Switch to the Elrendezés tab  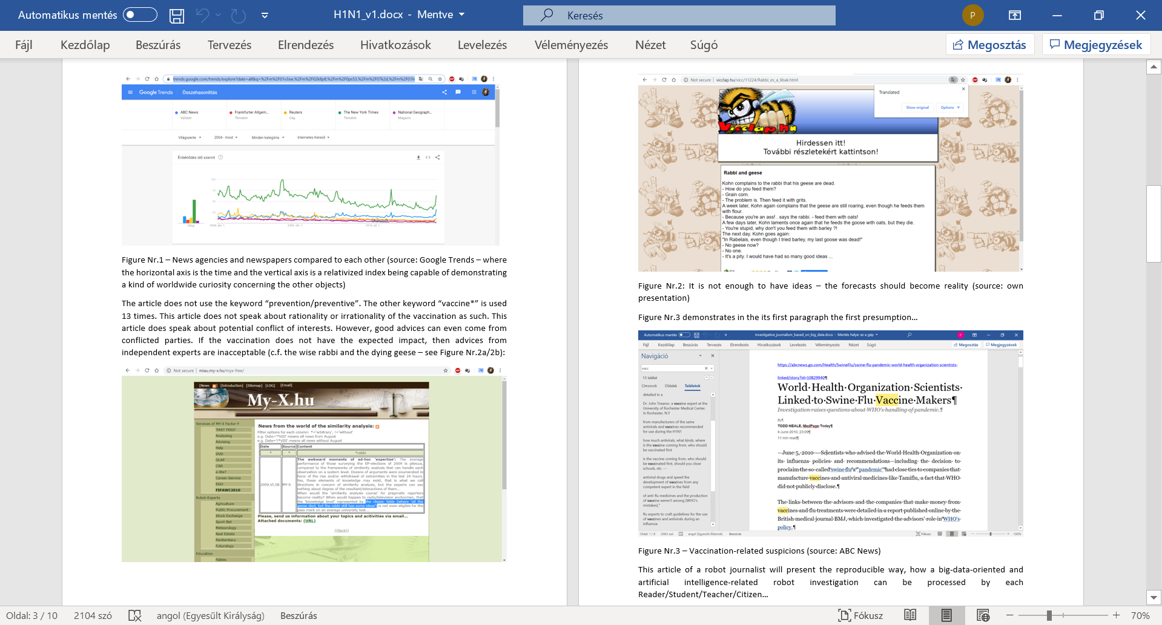(306, 45)
